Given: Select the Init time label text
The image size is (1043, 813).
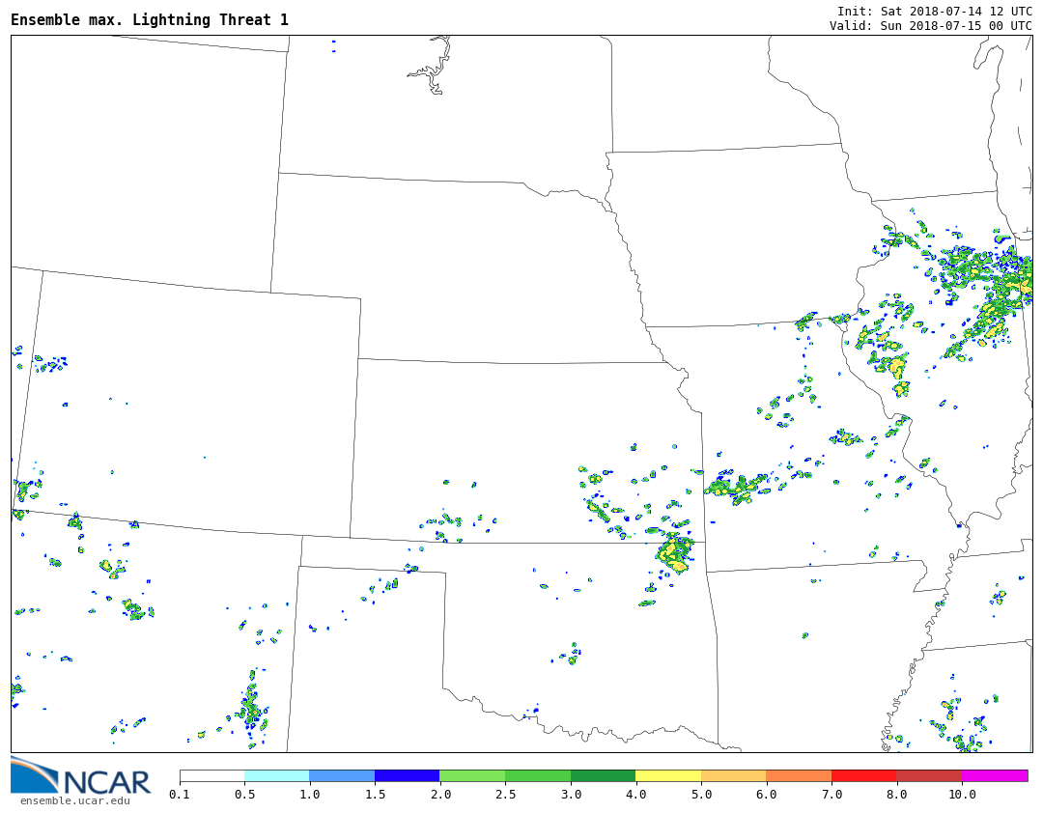Looking at the screenshot, I should [934, 11].
